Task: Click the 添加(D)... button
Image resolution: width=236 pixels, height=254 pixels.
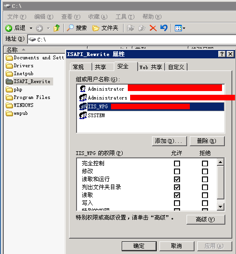Action: tap(169, 141)
